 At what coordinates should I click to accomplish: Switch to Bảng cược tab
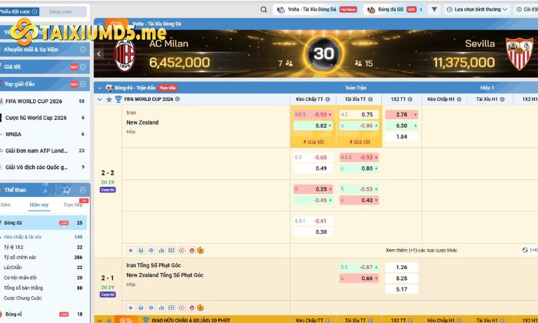61,12
